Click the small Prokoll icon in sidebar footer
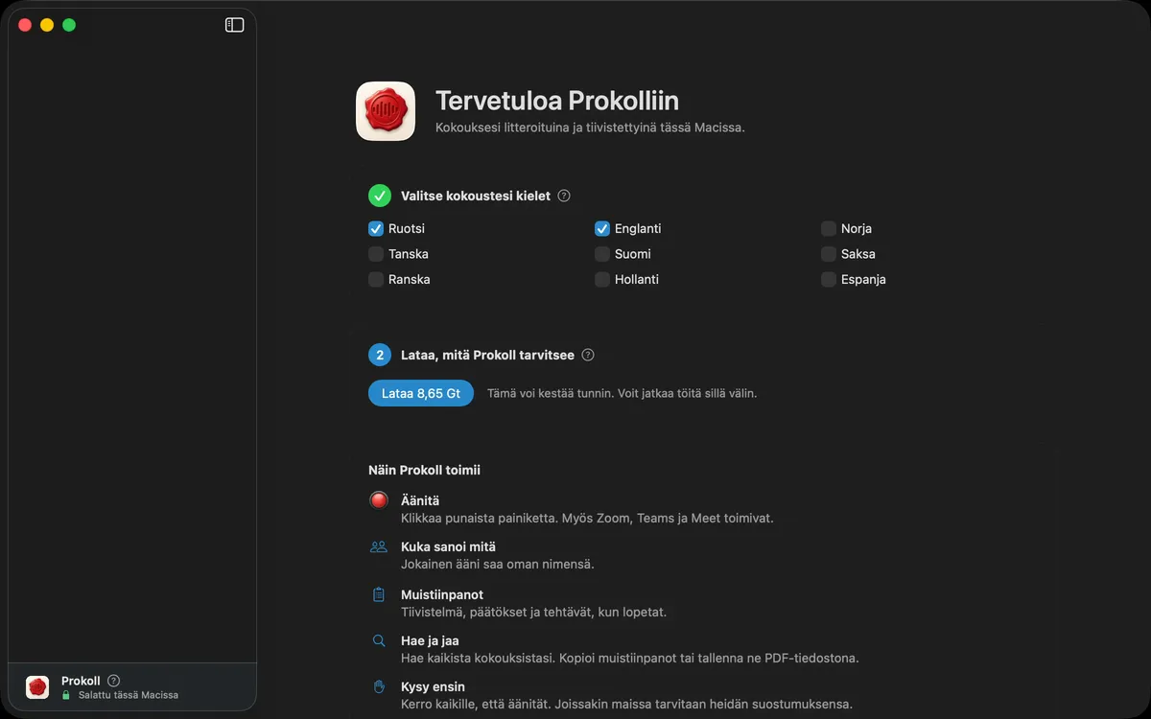Screen dimensions: 1151x719 (37, 686)
